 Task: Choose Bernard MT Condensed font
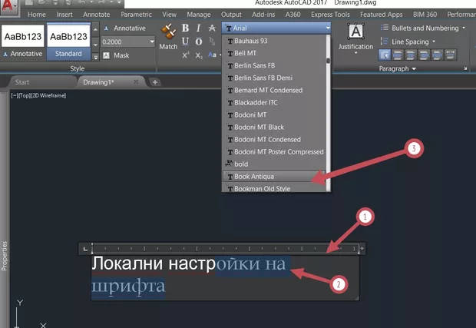[274, 90]
